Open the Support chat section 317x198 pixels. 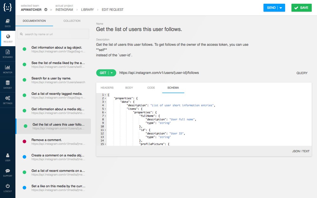8,173
